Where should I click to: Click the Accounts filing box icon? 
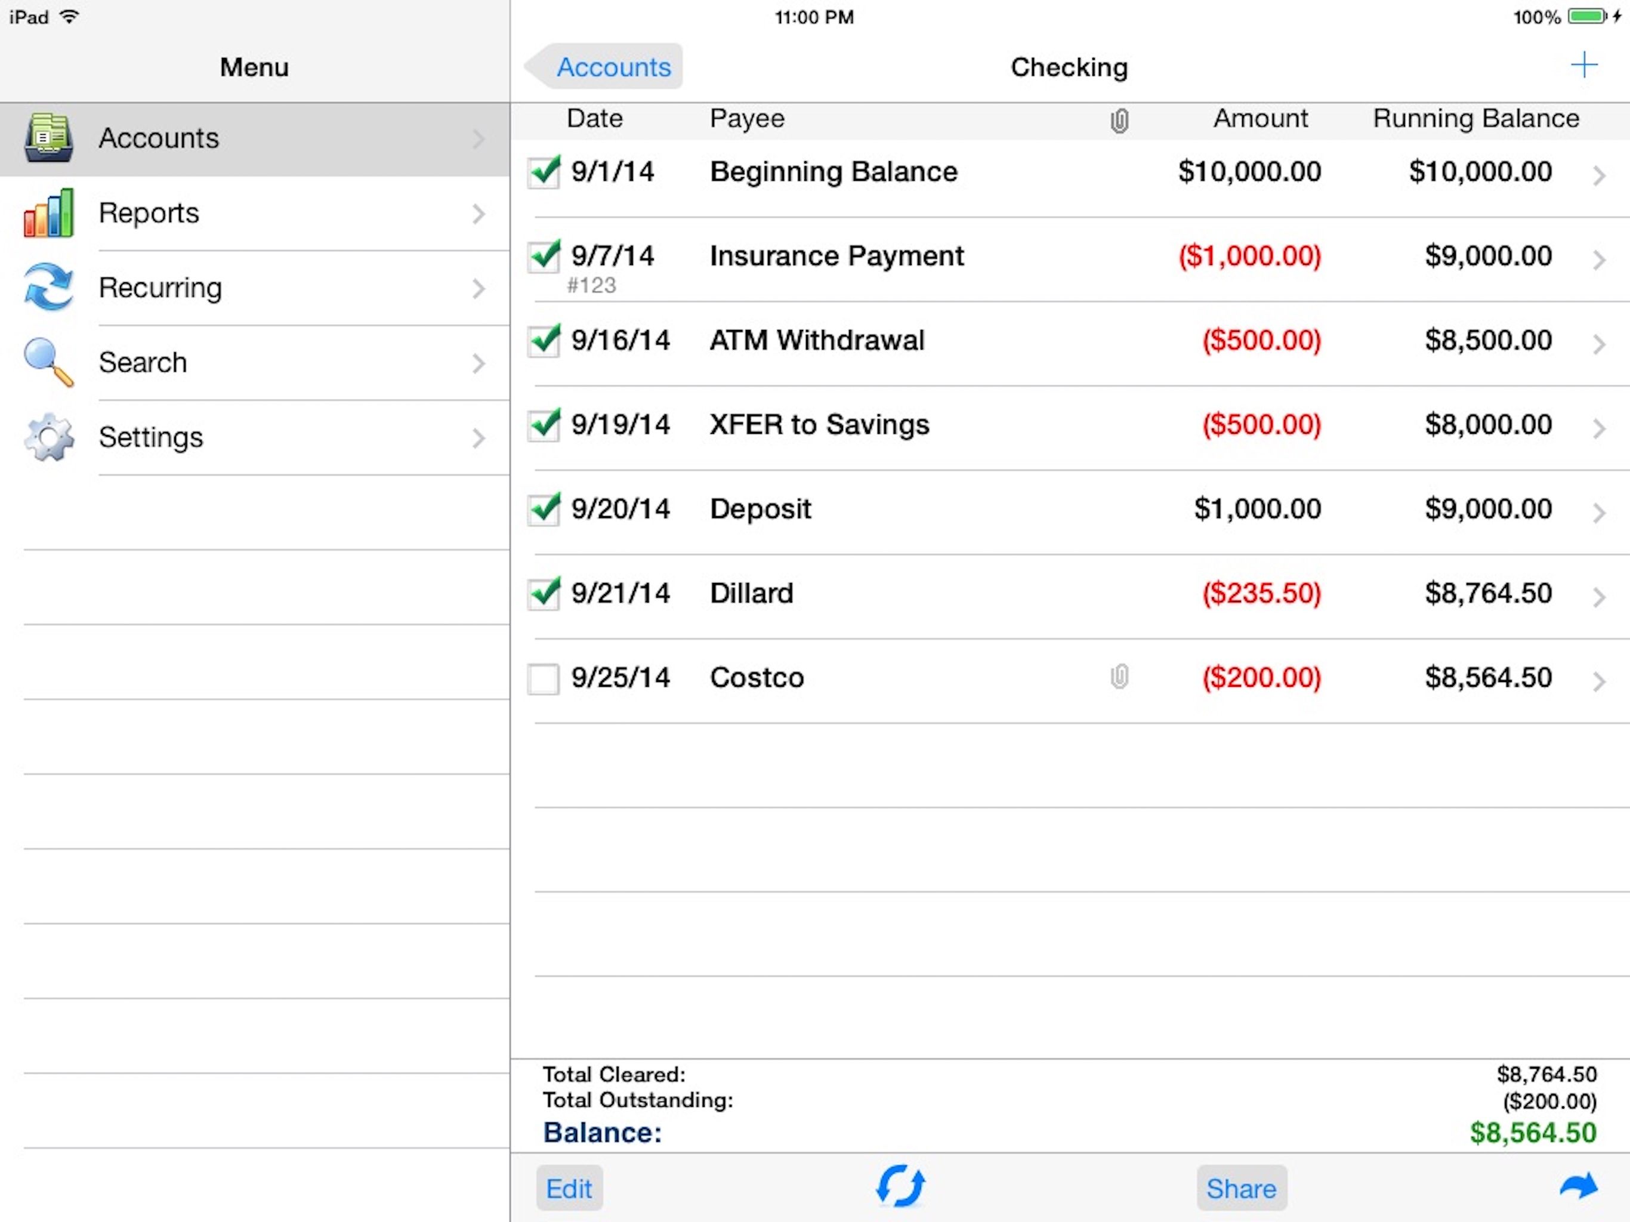49,138
